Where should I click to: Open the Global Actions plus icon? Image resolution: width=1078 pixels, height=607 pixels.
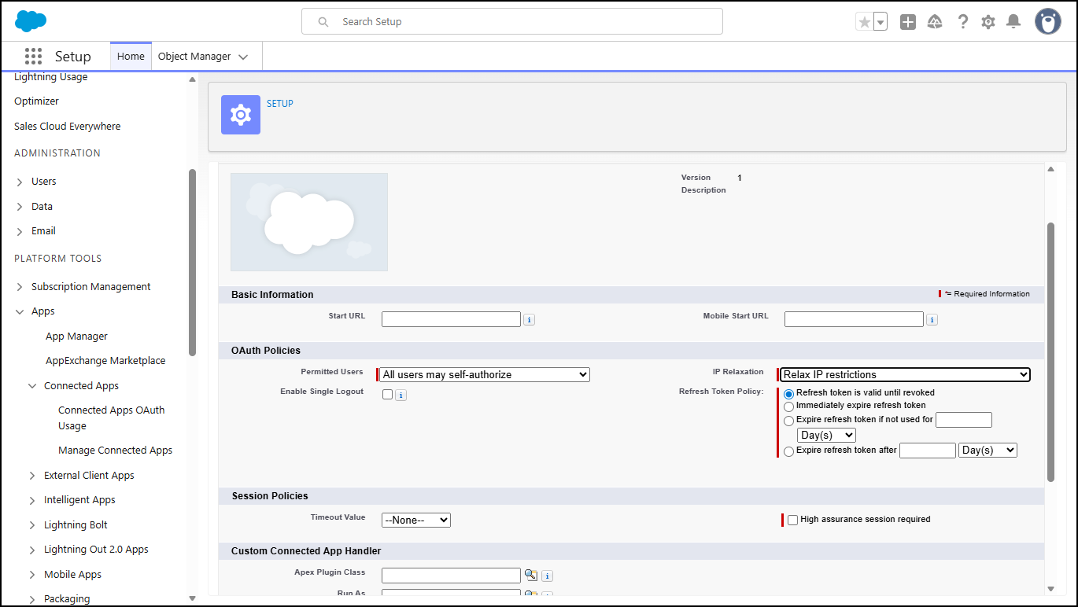[908, 22]
